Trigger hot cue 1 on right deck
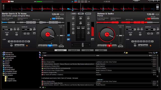The height and width of the screenshot is (90, 161). 149,19
